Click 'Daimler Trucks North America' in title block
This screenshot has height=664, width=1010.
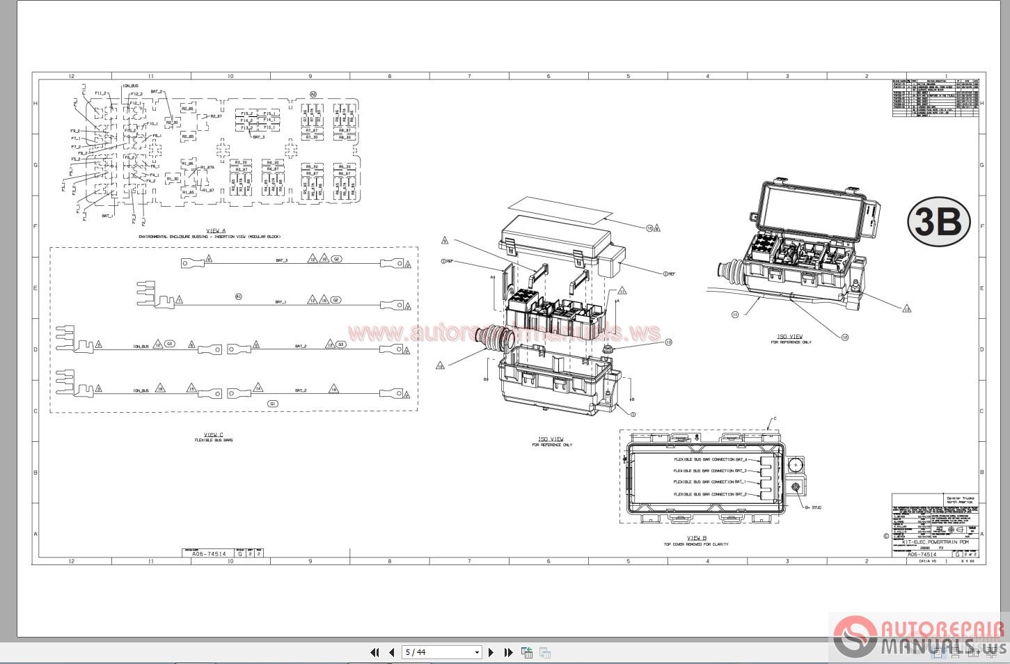coord(961,500)
